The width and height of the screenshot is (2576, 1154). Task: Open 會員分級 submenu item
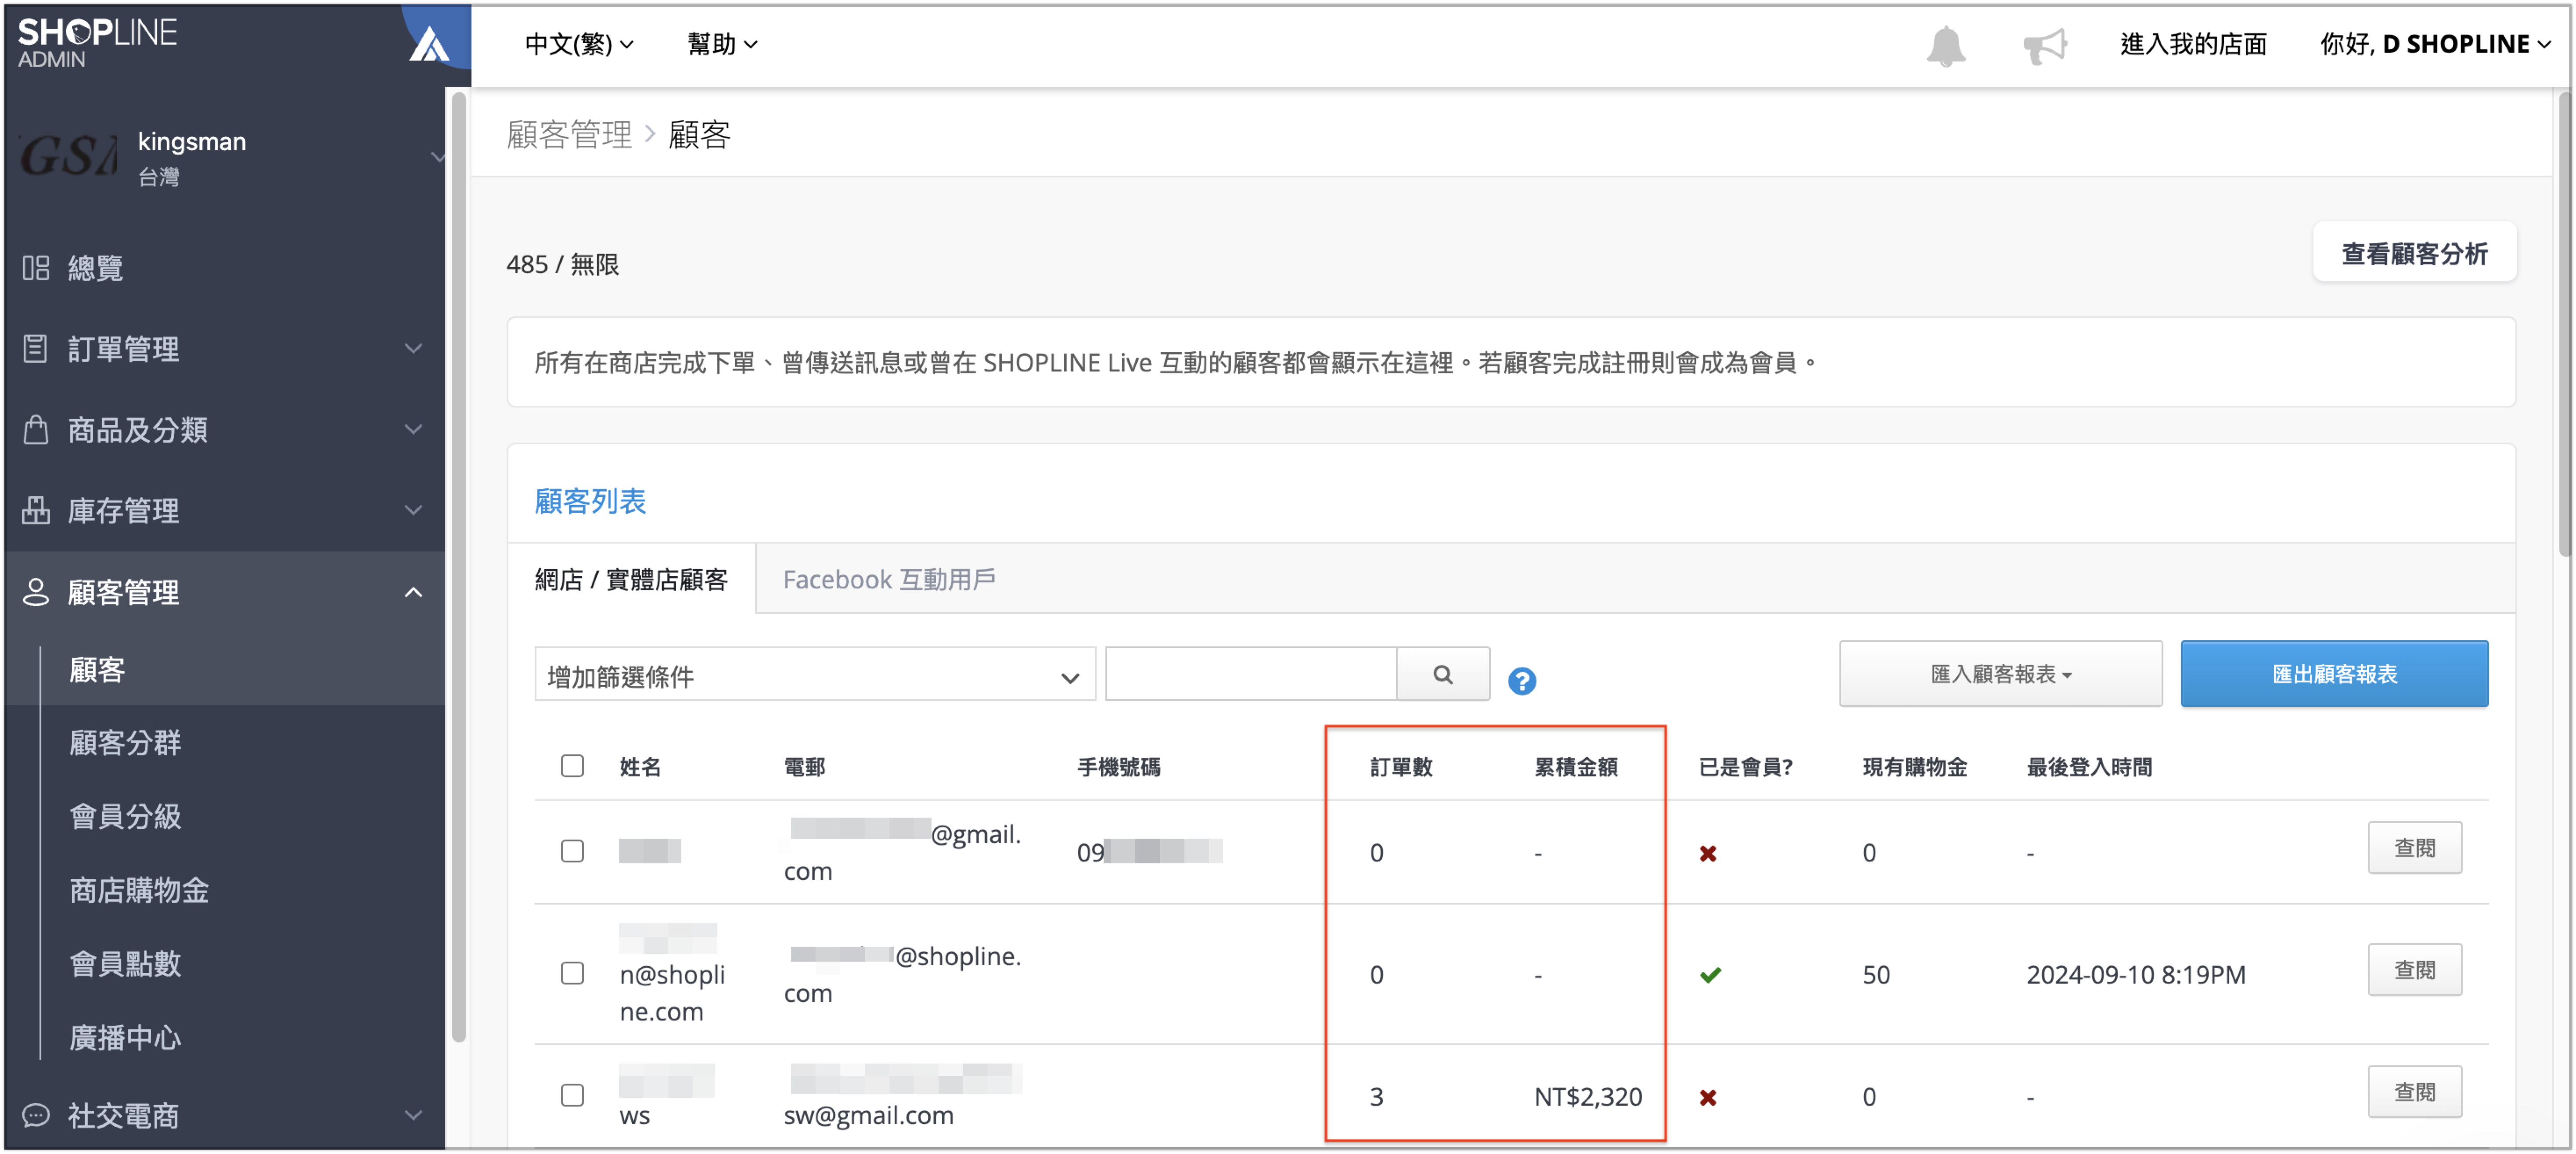tap(125, 817)
